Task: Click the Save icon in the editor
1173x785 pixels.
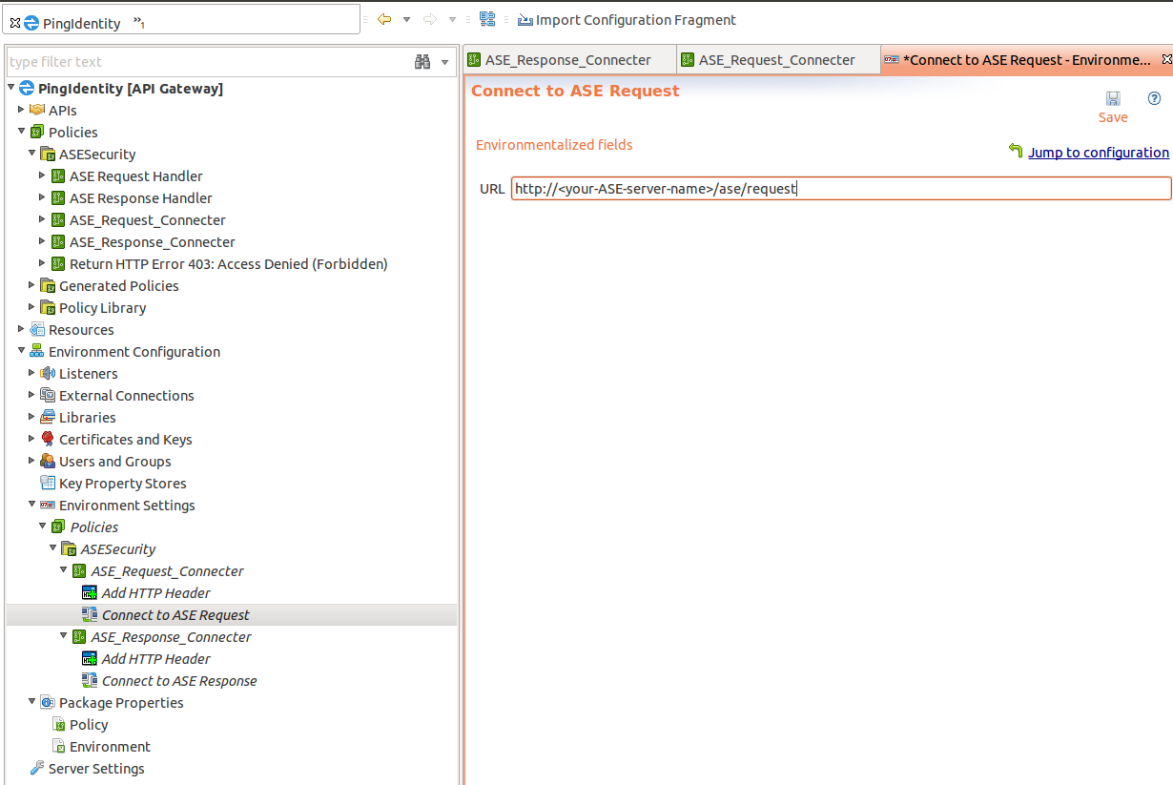Action: click(1113, 98)
